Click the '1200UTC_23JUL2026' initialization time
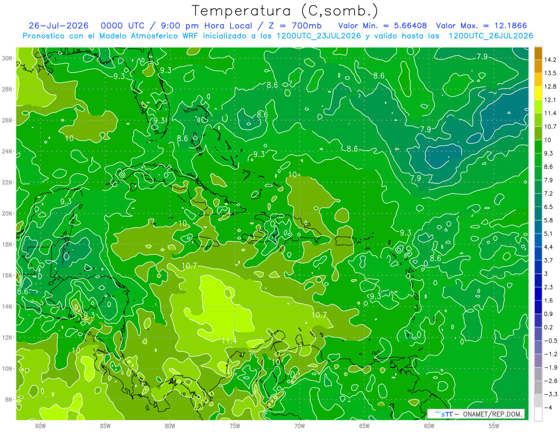560x432 pixels. [320, 36]
